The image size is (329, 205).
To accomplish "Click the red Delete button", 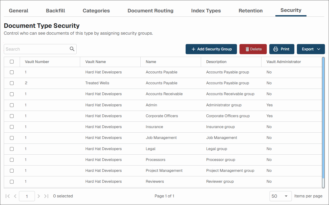I will click(253, 49).
